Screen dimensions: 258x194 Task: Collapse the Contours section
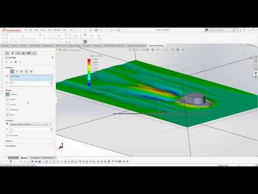coord(54,120)
